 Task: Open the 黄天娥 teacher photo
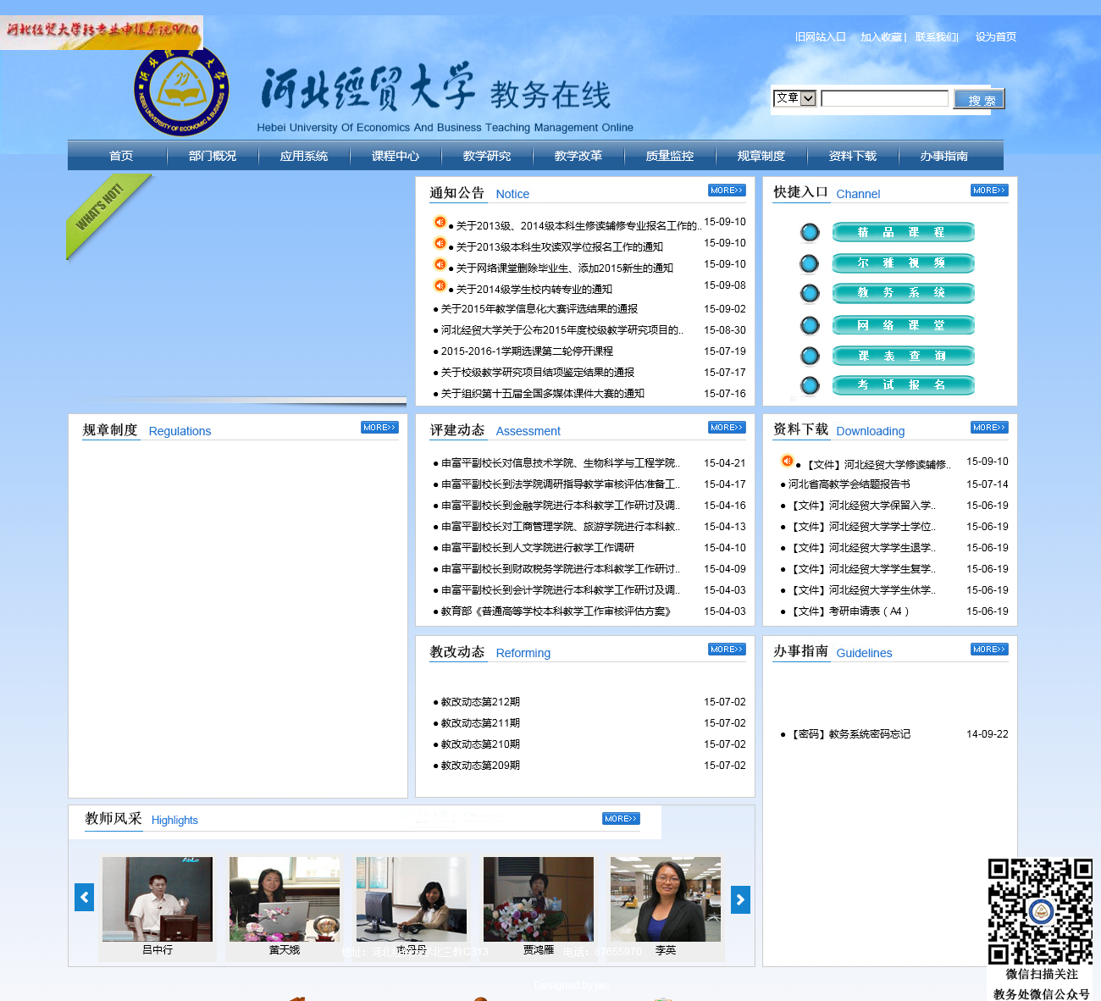tap(285, 899)
